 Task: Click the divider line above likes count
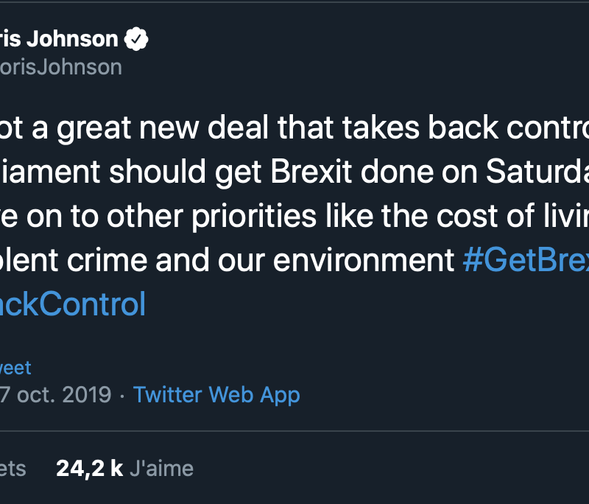pos(294,431)
